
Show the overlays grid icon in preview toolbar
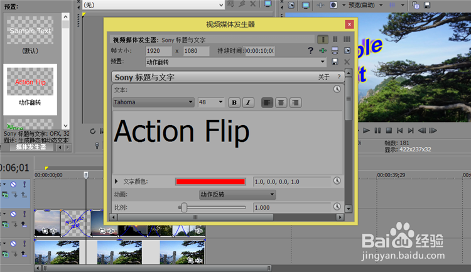[x=392, y=5]
